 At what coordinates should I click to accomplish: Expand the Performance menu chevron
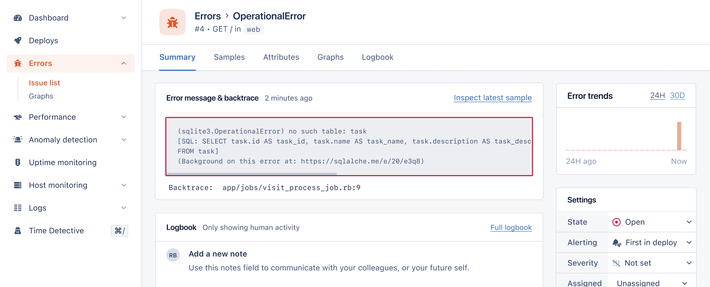(124, 117)
